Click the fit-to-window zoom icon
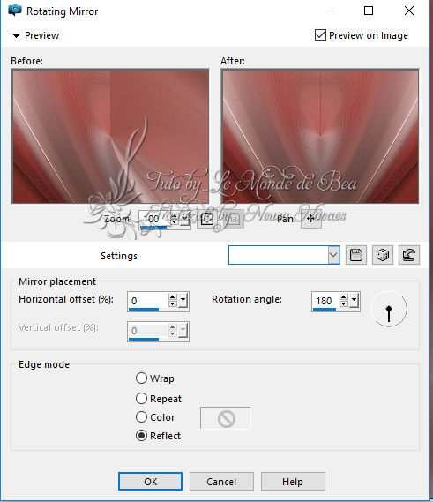Image resolution: width=433 pixels, height=502 pixels. click(206, 220)
